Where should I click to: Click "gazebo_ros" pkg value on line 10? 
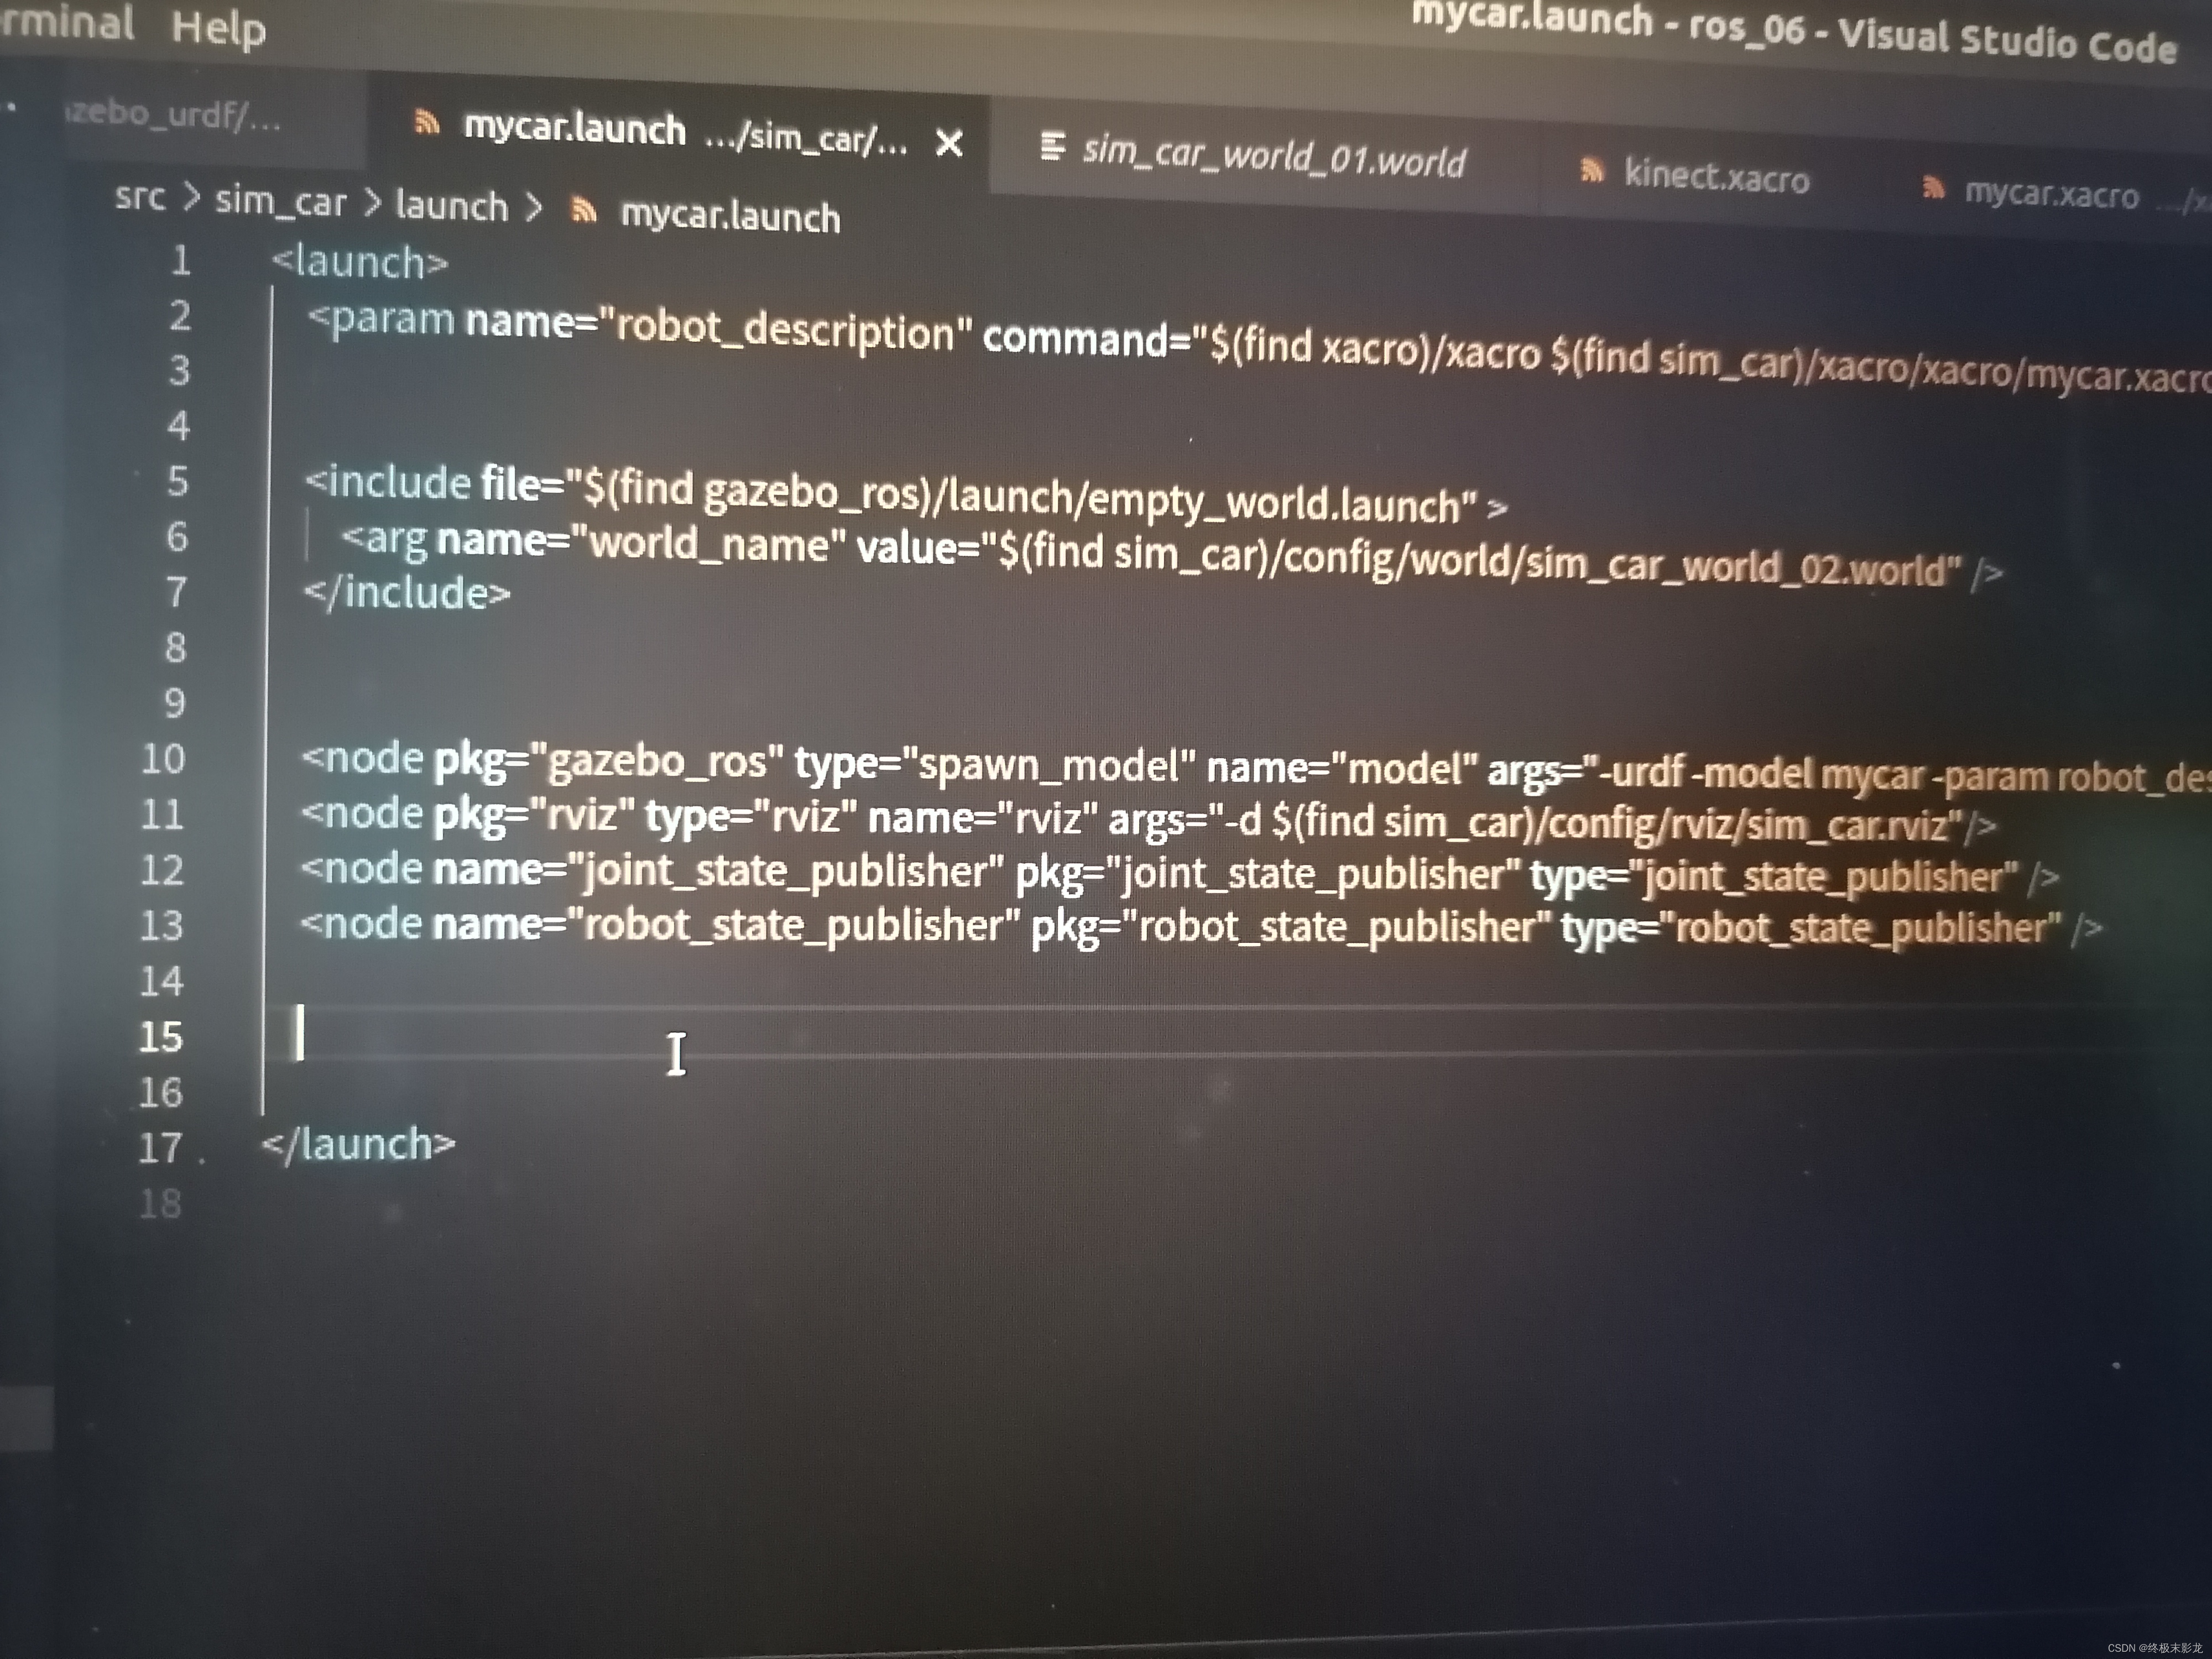coord(657,762)
